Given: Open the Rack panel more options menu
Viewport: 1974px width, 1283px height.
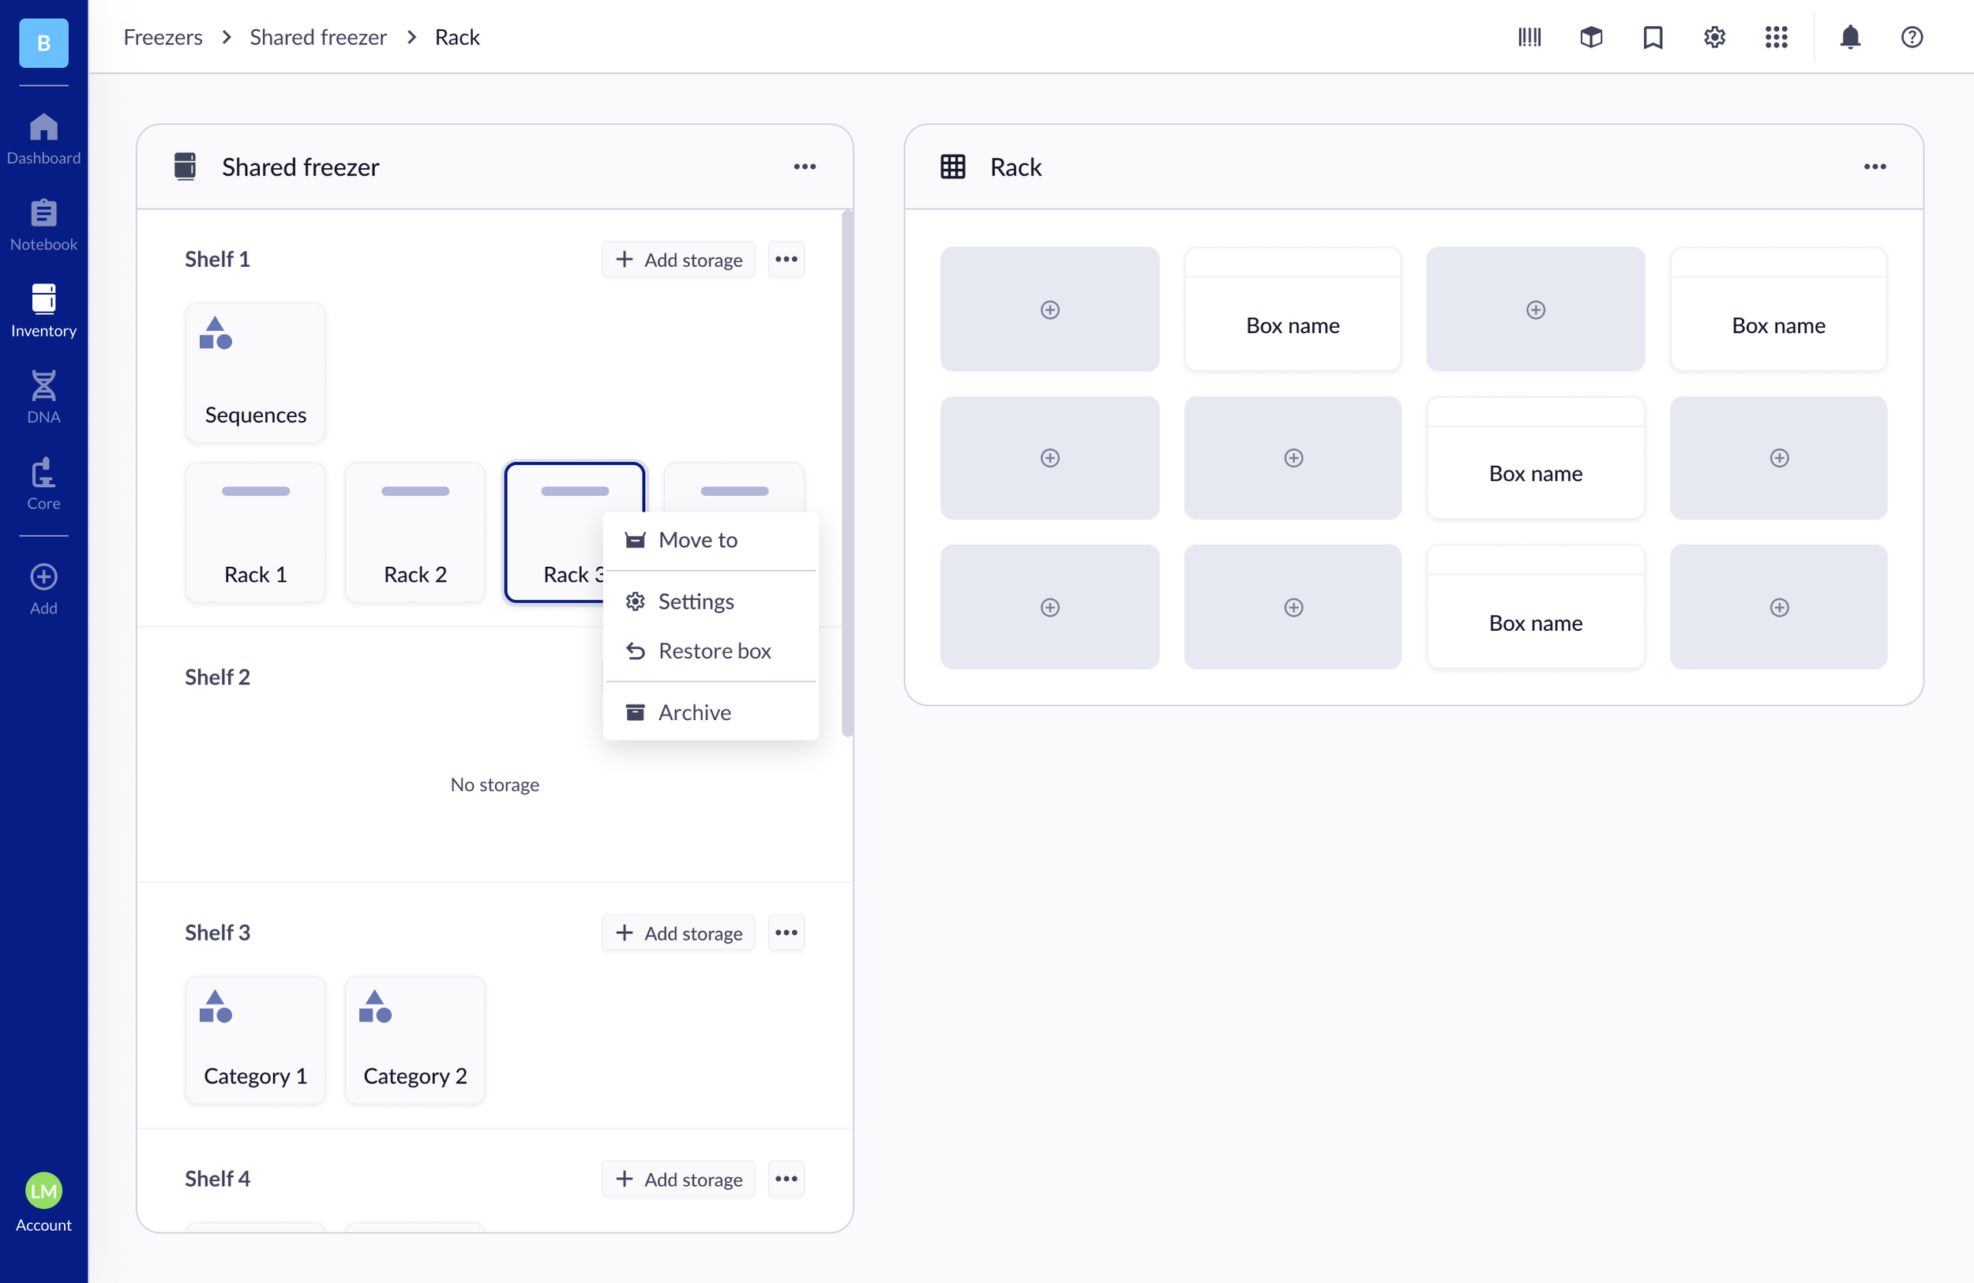Looking at the screenshot, I should [x=1875, y=166].
